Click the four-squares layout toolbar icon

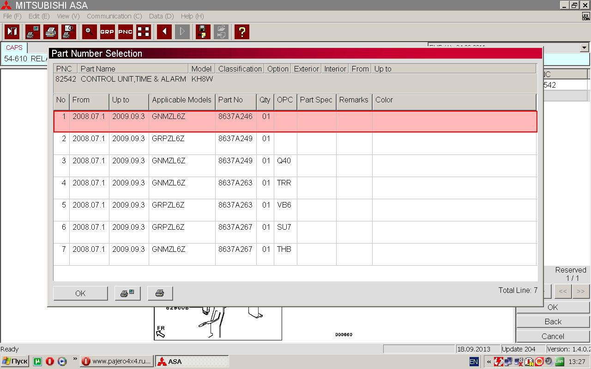(x=144, y=32)
